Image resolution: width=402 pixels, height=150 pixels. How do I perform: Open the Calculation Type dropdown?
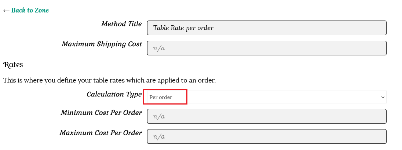tap(264, 97)
